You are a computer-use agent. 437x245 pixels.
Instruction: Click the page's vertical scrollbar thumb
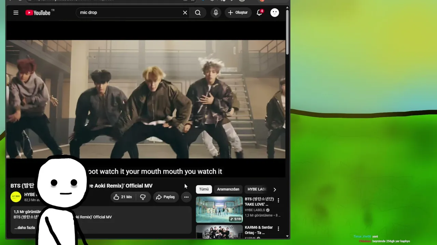[287, 32]
